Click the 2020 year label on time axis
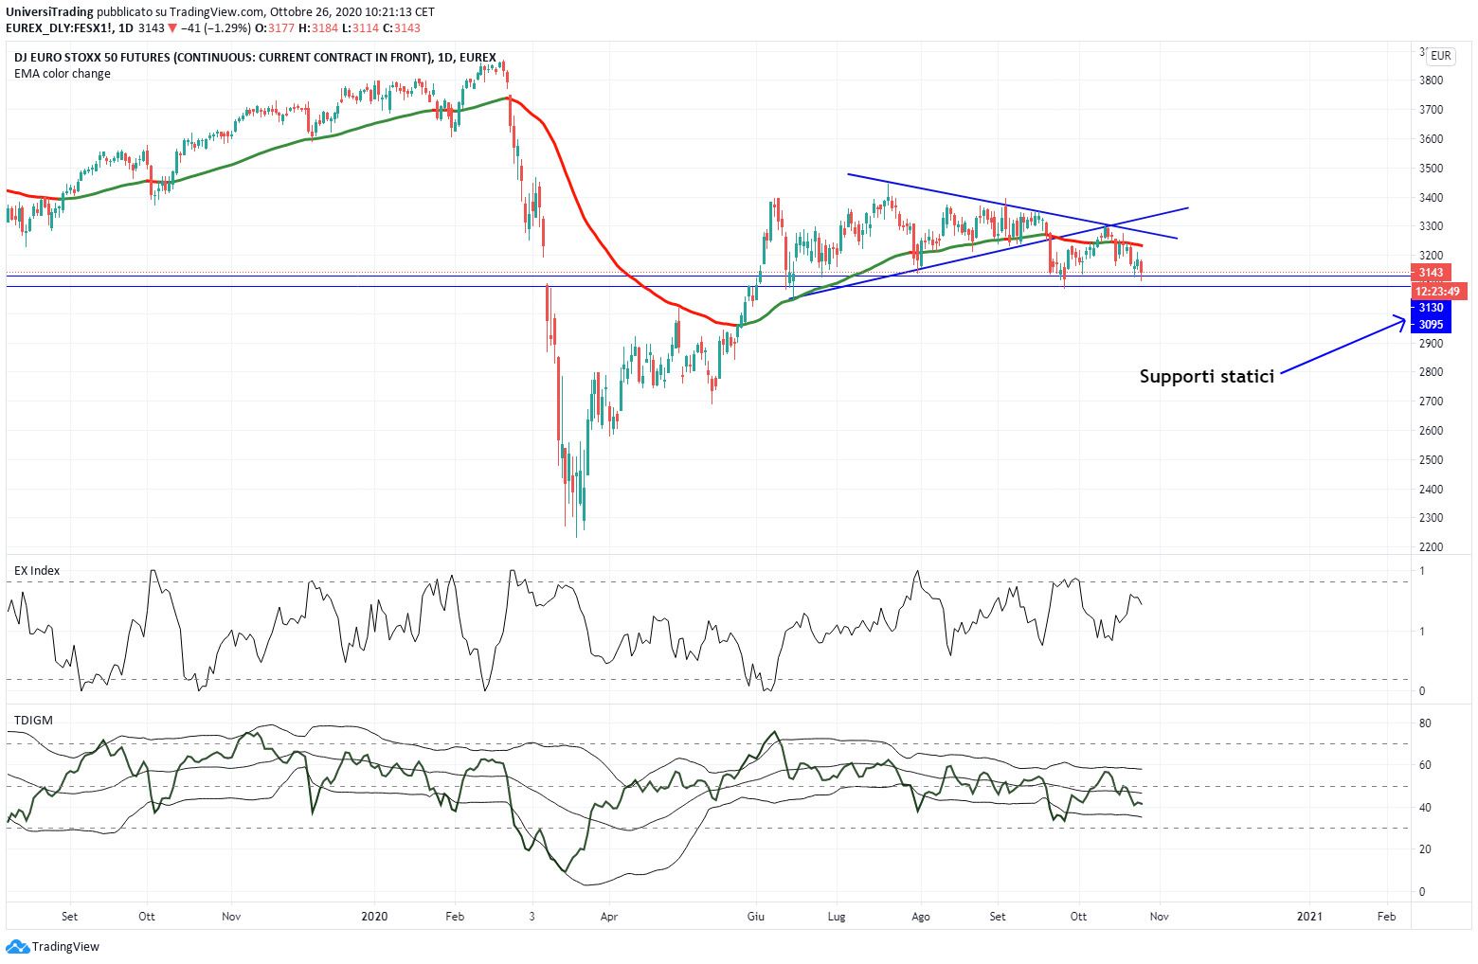Viewport: 1478px width, 964px height. (375, 917)
